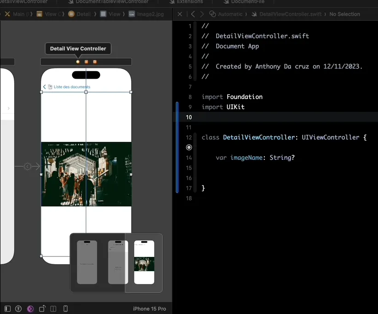Expand the No Selection jump bar menu
This screenshot has width=378, height=314.
(345, 14)
